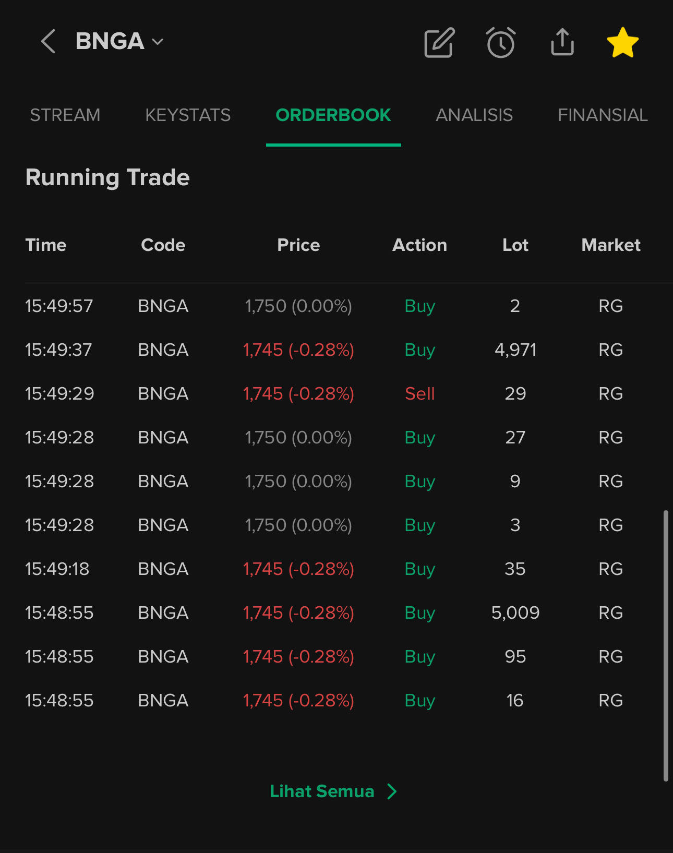Set a price alert via clock icon
This screenshot has width=673, height=853.
tap(501, 42)
